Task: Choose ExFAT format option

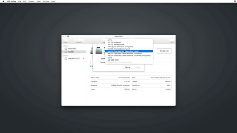Action: [x=129, y=58]
